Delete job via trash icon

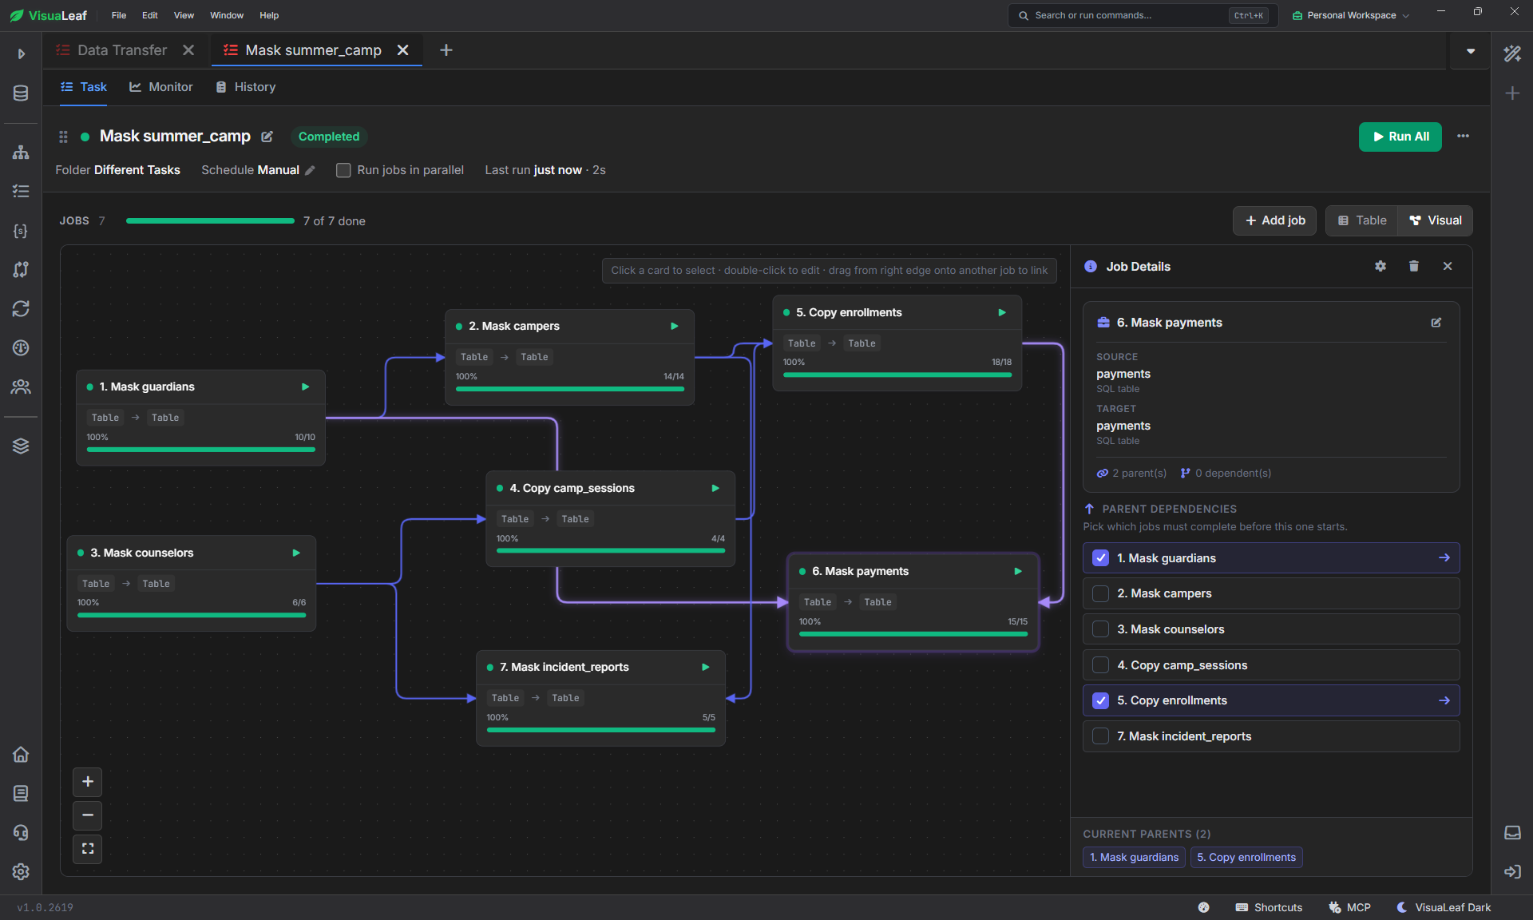tap(1414, 267)
